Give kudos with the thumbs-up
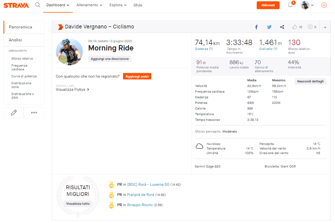This screenshot has width=335, height=223. [x=295, y=27]
